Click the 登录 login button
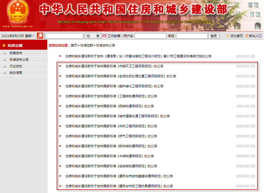 214,35
